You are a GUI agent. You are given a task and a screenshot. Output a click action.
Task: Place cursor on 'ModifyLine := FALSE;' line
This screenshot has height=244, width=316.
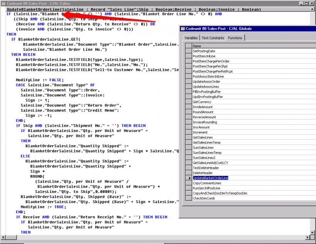[x=40, y=80]
